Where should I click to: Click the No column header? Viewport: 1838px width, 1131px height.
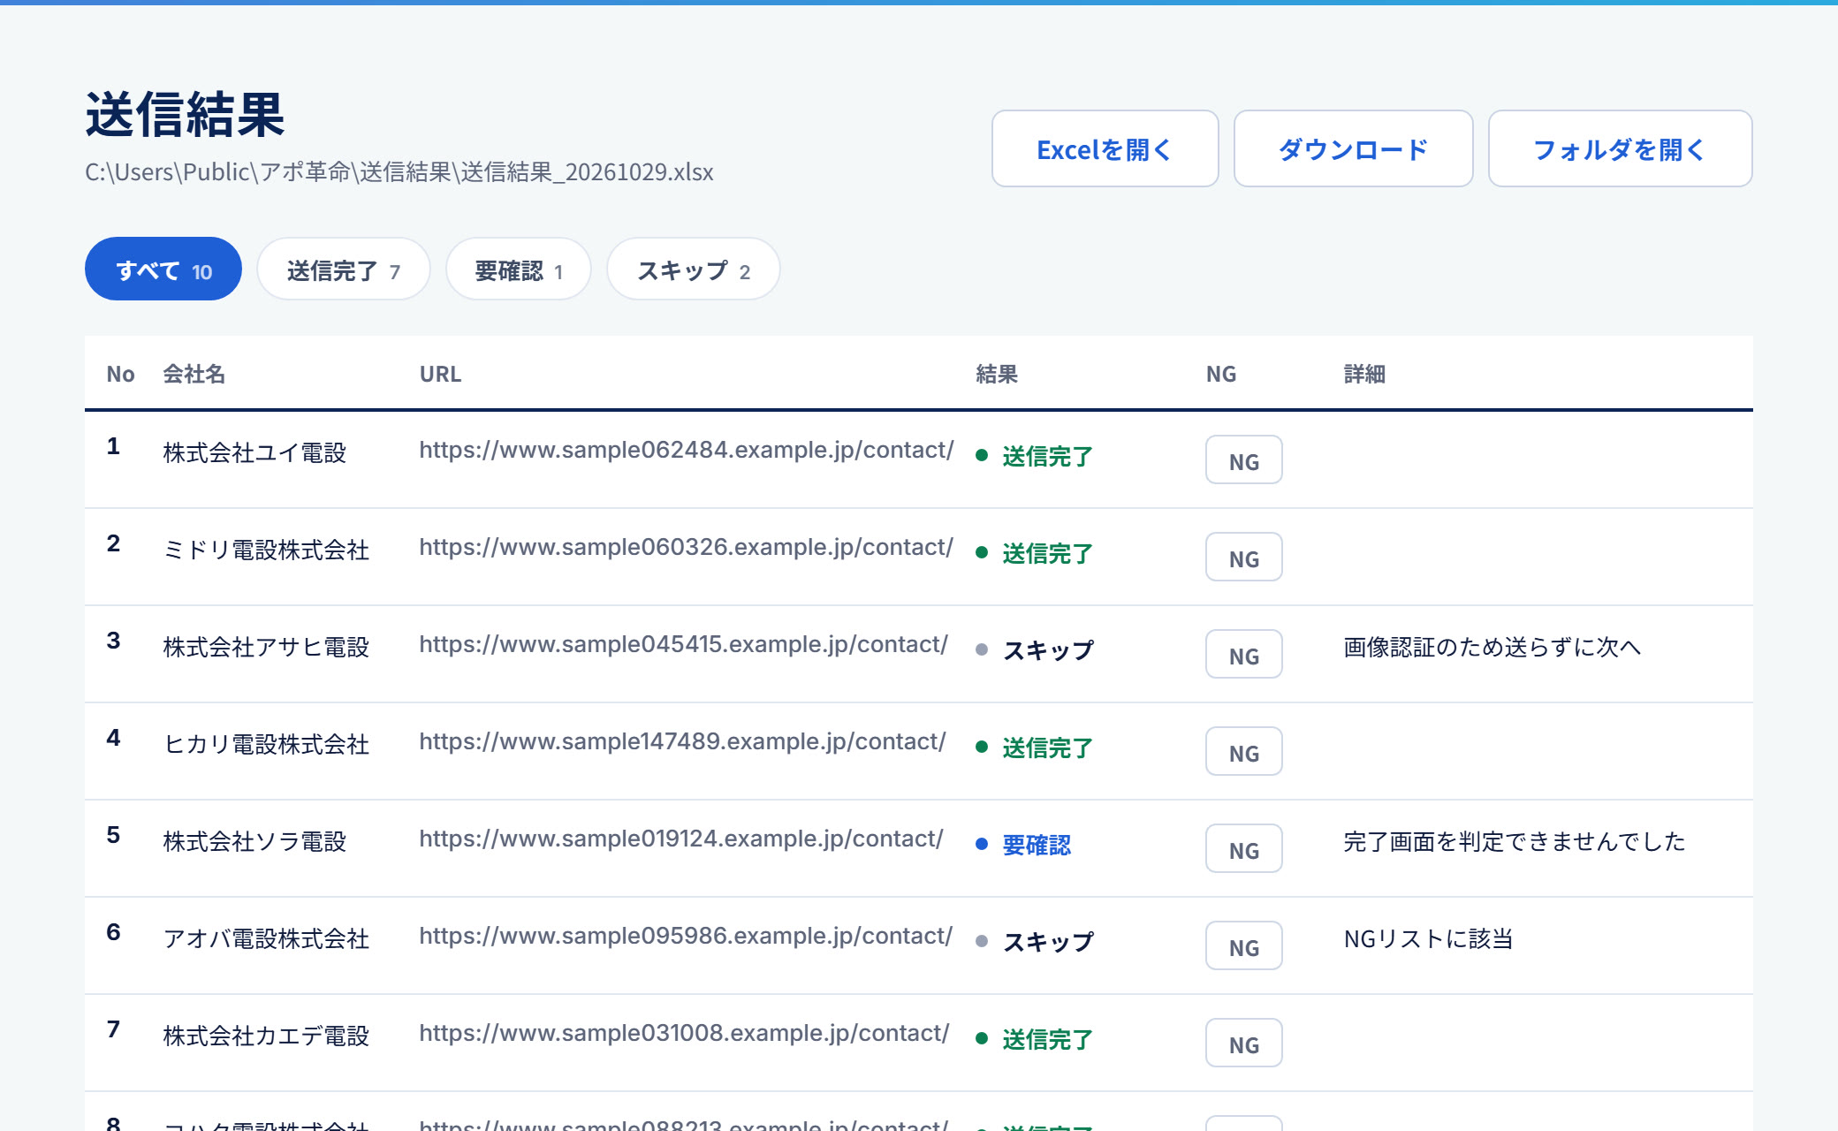click(x=120, y=375)
